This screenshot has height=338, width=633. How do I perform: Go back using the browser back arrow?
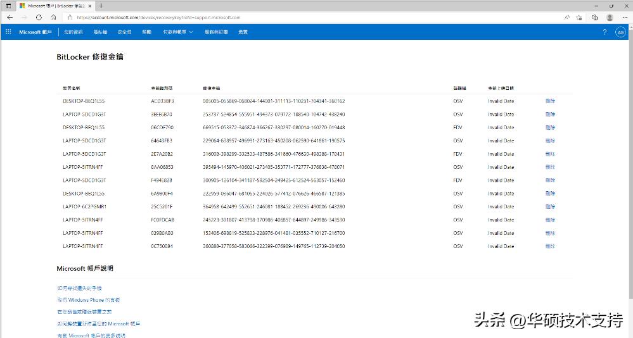tap(10, 17)
